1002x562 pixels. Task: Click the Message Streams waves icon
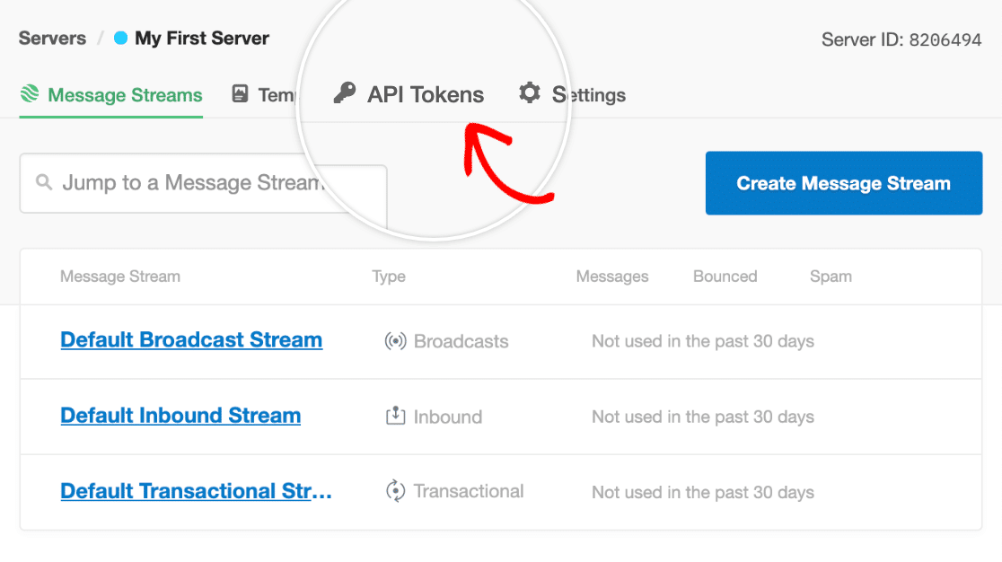[30, 94]
